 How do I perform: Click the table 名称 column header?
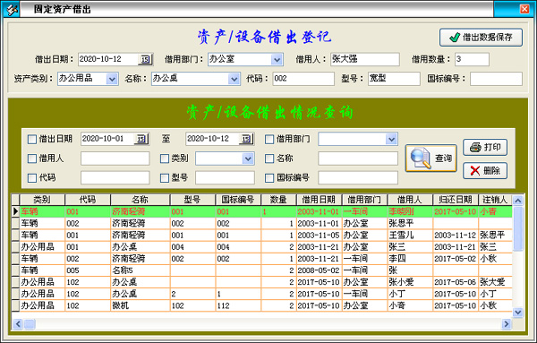141,200
